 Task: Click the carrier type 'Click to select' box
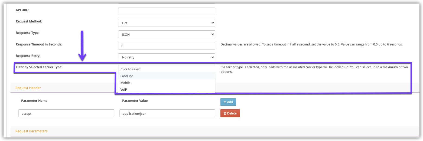[167, 69]
